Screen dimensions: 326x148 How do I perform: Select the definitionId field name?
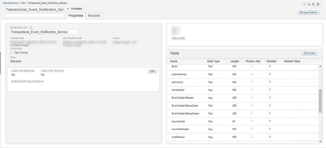point(177,82)
